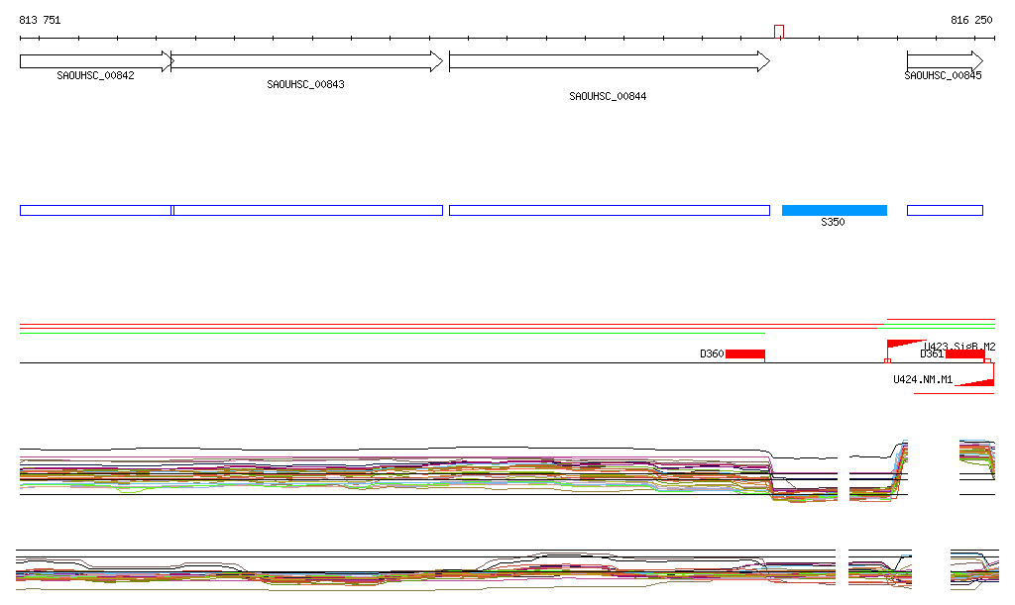Click the red D360 terminator bar

point(744,353)
